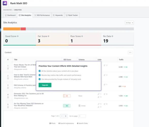This screenshot has width=149, height=127.
Task: Open the Dashboard tab
Action: tap(10, 15)
